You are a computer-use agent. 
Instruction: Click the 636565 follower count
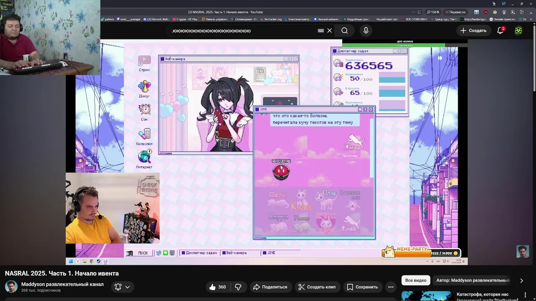point(368,66)
